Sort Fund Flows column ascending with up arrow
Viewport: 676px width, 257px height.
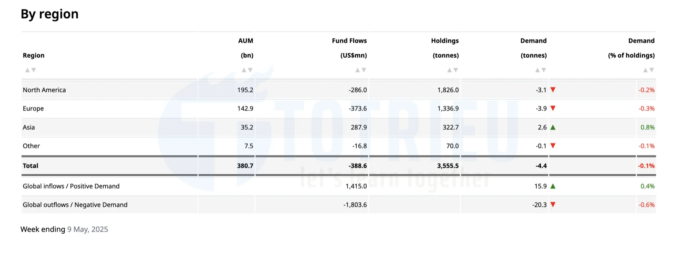coord(357,70)
